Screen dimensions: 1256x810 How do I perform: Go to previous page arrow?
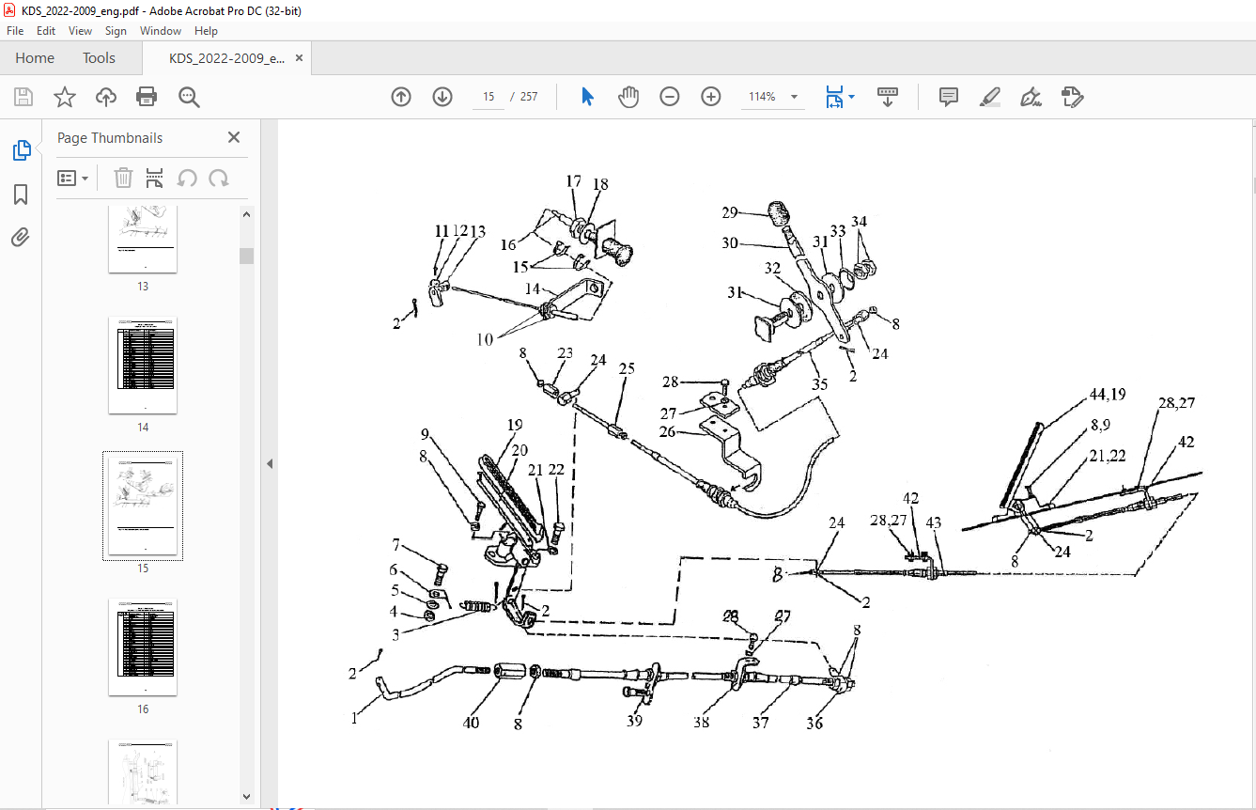tap(401, 97)
